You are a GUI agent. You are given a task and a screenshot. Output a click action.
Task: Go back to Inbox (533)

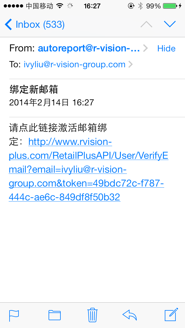(35, 25)
